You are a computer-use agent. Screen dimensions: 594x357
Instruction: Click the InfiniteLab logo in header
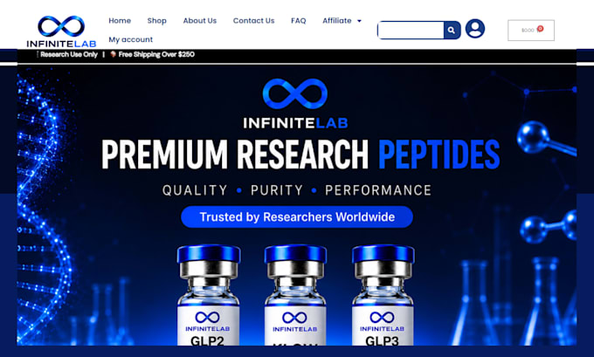click(61, 31)
